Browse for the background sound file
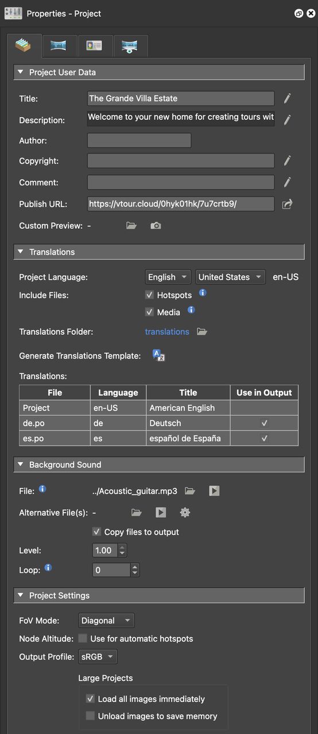Image resolution: width=318 pixels, height=734 pixels. (x=190, y=491)
